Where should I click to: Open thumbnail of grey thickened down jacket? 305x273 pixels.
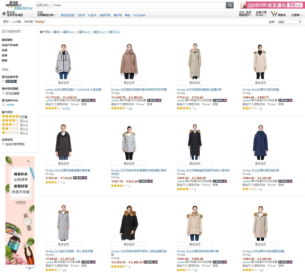(x=63, y=61)
